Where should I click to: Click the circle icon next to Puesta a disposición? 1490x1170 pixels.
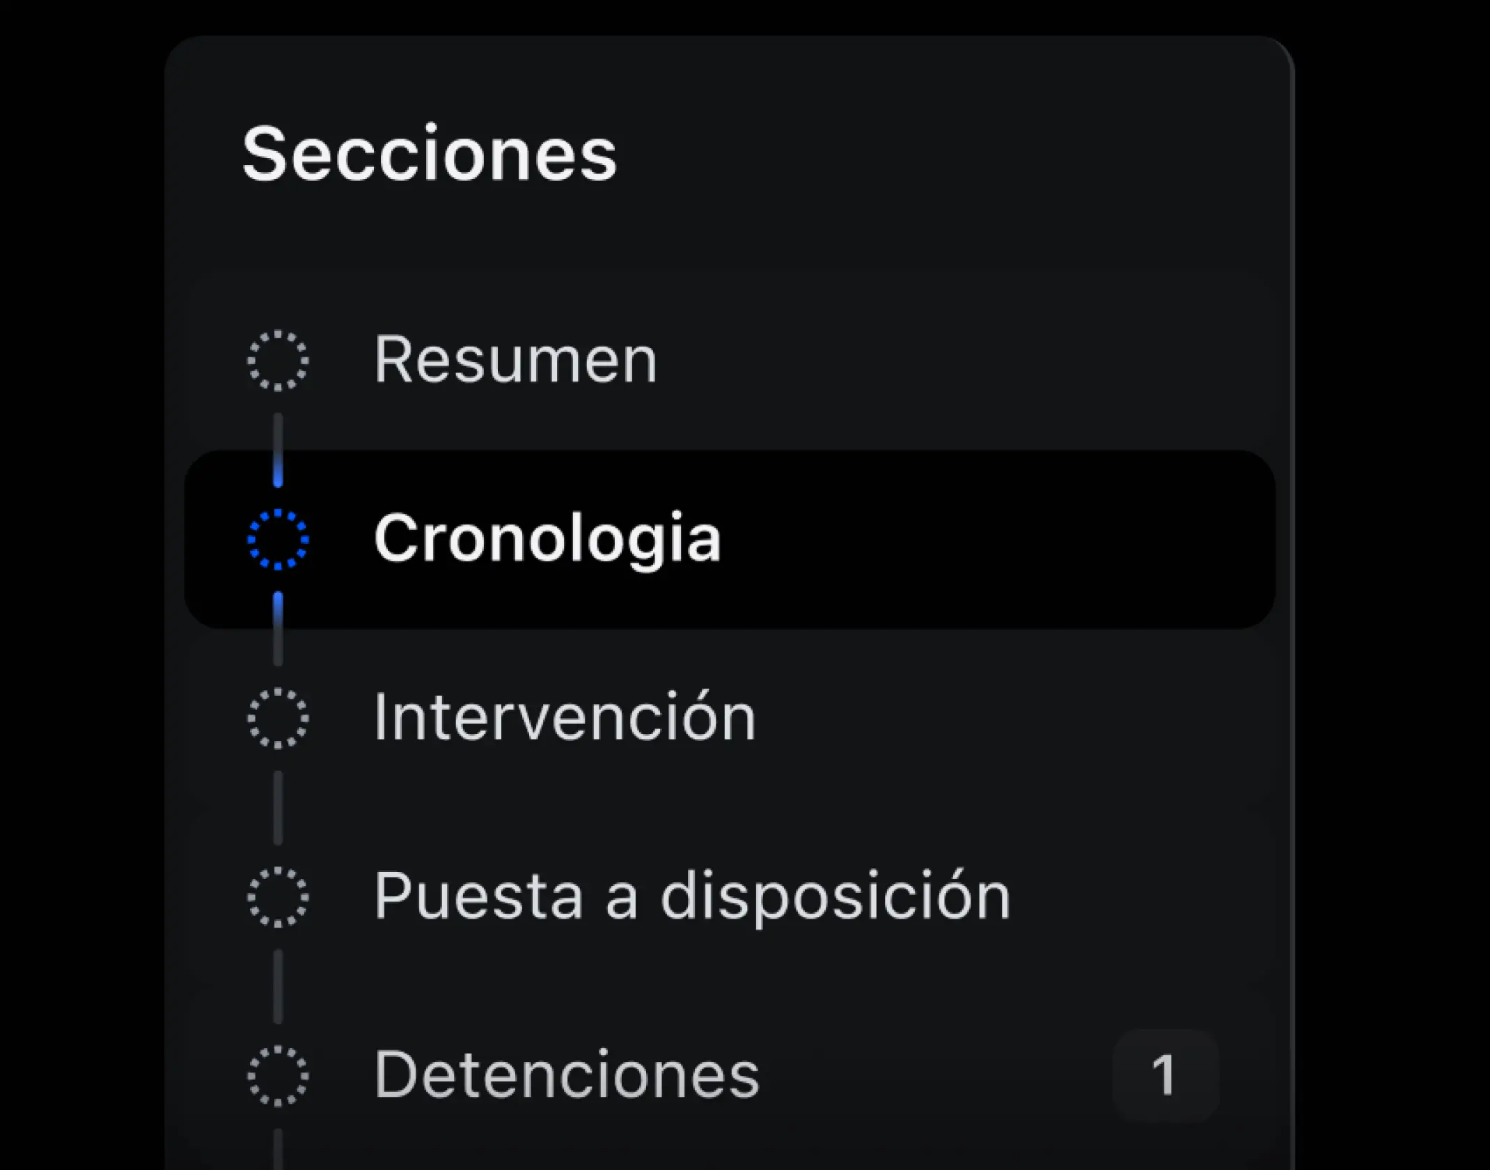point(278,898)
